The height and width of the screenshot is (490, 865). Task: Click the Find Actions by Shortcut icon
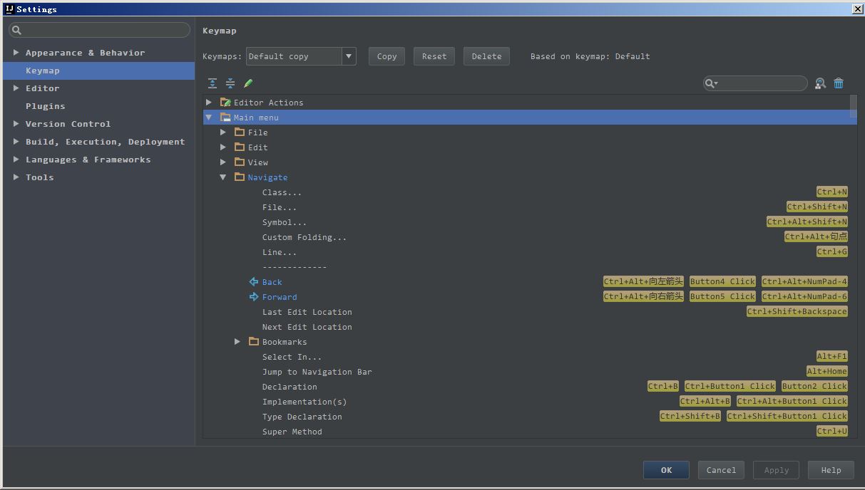tap(820, 83)
